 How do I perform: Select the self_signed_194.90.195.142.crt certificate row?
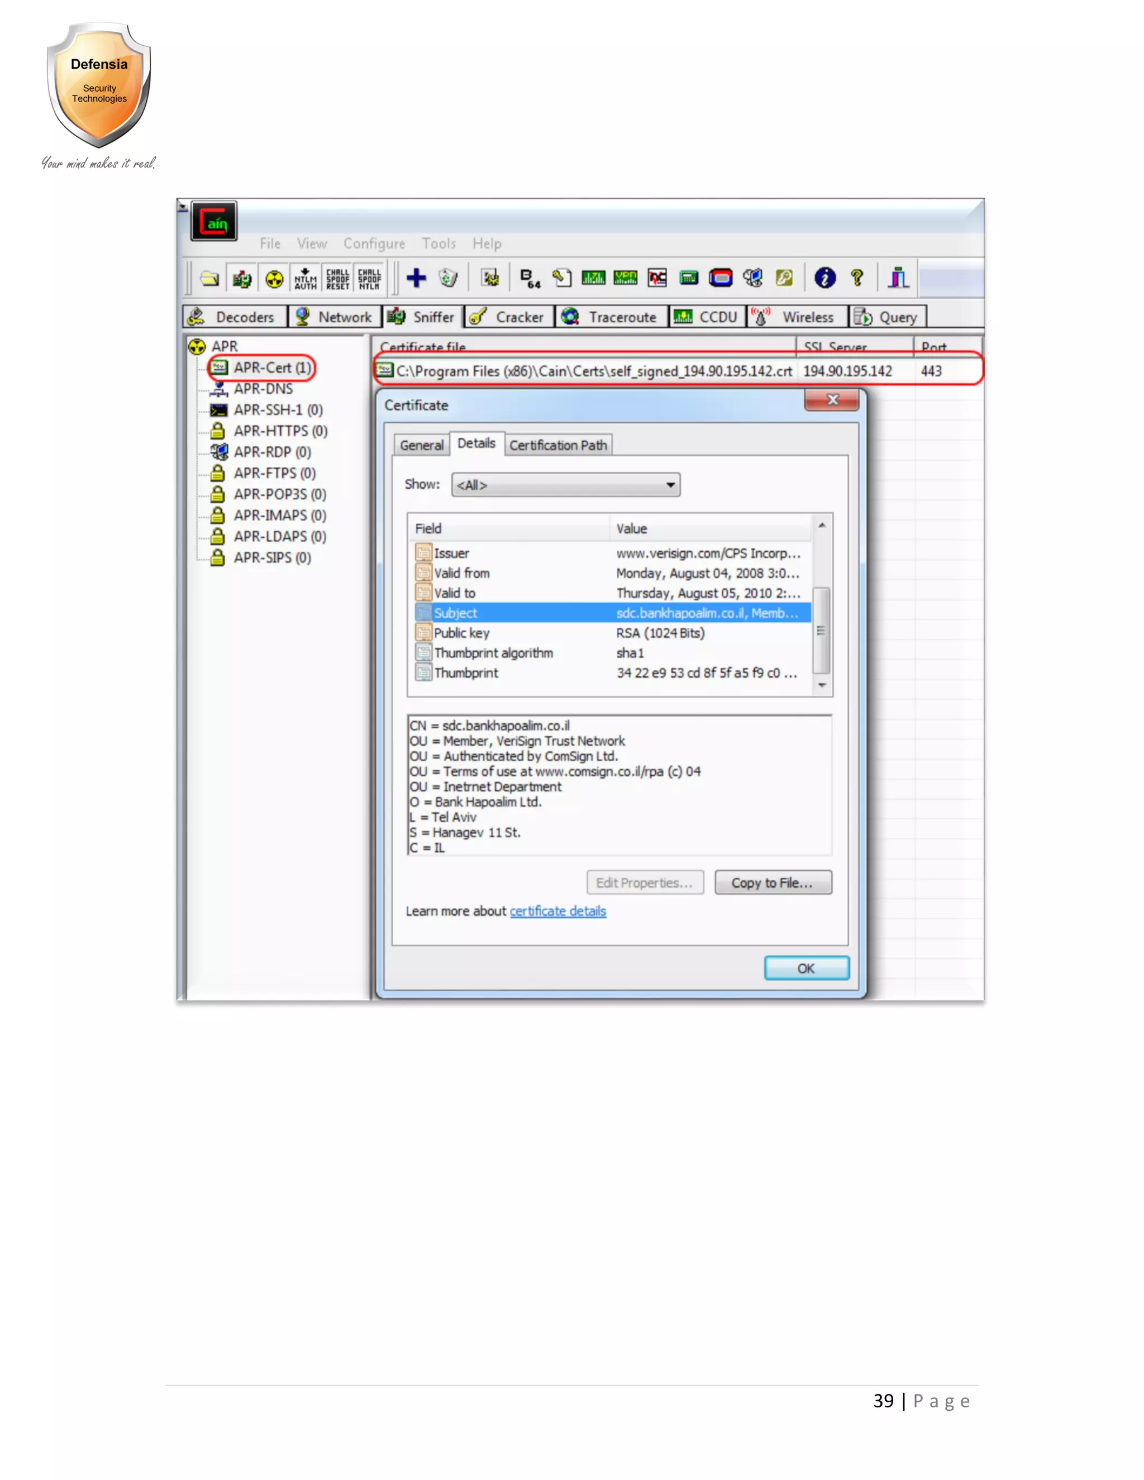pyautogui.click(x=677, y=371)
